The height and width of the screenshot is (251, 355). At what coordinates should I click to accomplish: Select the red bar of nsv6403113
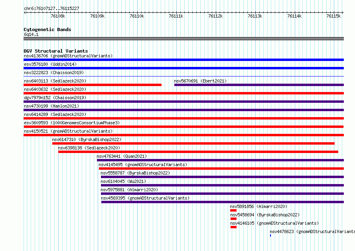(x=93, y=85)
